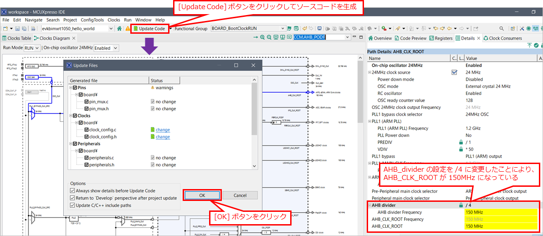This screenshot has height=236, width=543.
Task: Open the Run Mode dropdown
Action: click(32, 48)
